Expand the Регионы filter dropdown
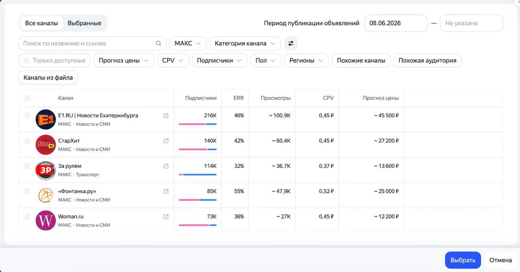Viewport: 520px width, 272px height. (x=306, y=60)
